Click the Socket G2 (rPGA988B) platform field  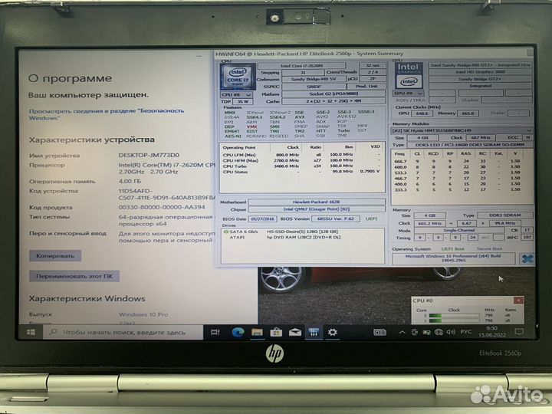(x=333, y=94)
